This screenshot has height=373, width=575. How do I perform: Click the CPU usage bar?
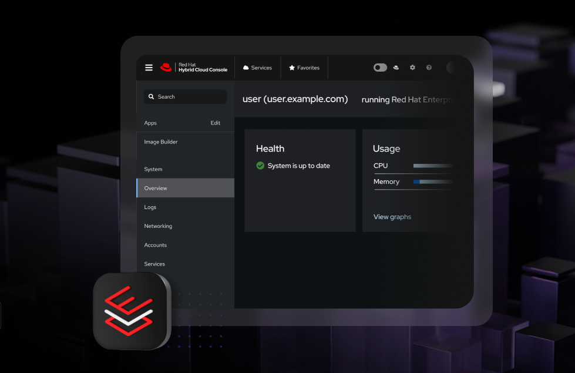(433, 166)
